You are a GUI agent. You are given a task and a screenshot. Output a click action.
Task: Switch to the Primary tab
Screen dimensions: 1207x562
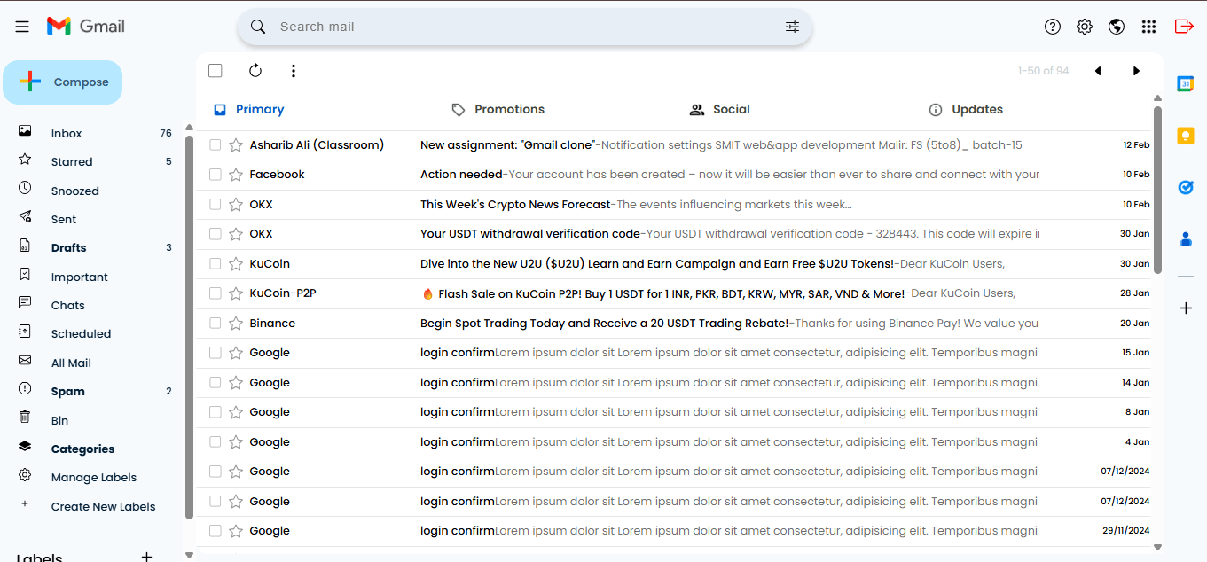[249, 110]
